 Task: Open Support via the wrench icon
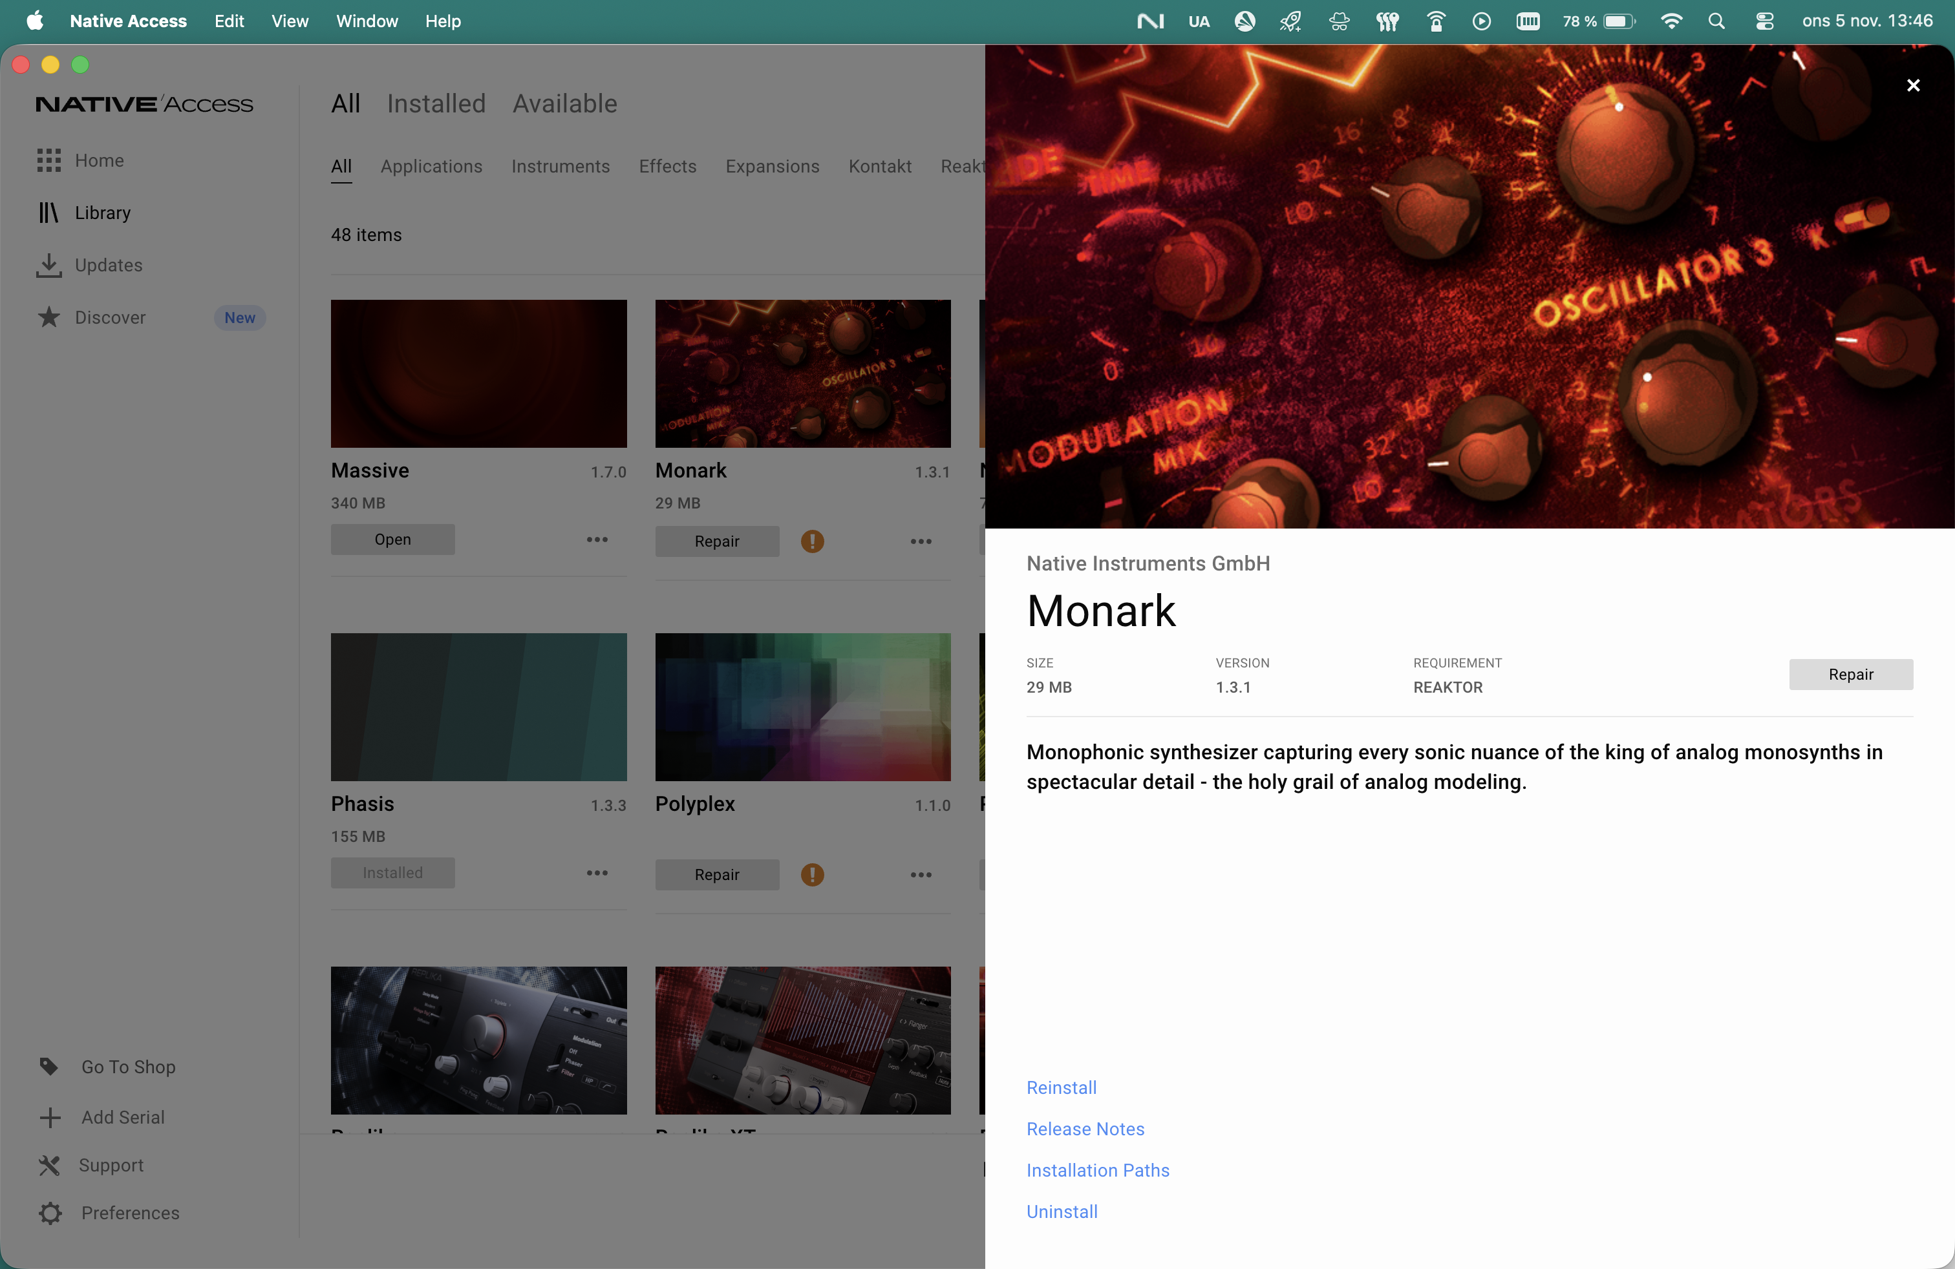pos(49,1165)
